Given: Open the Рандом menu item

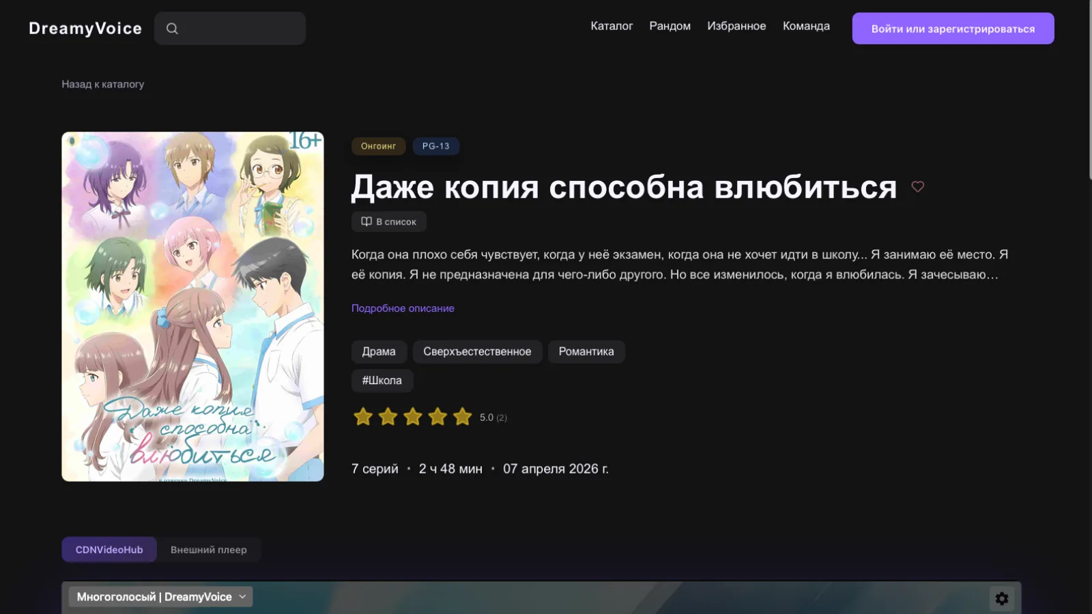Looking at the screenshot, I should (670, 26).
